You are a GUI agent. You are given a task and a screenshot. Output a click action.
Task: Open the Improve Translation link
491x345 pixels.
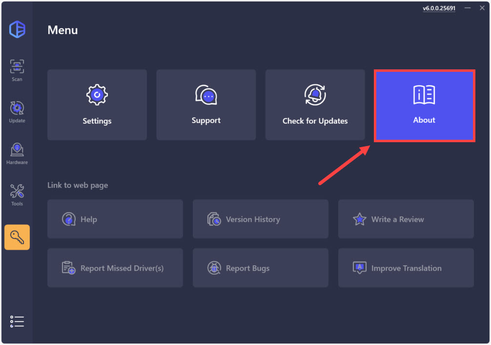[x=406, y=268]
